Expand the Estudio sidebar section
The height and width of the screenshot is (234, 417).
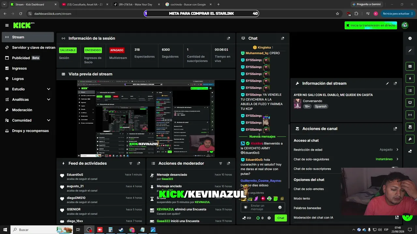pos(49,89)
